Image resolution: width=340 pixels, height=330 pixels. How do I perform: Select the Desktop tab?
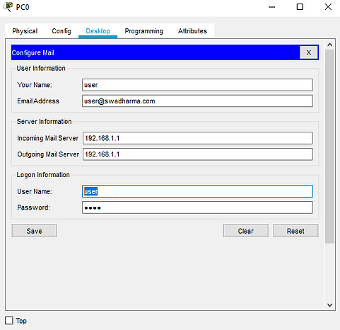[98, 31]
